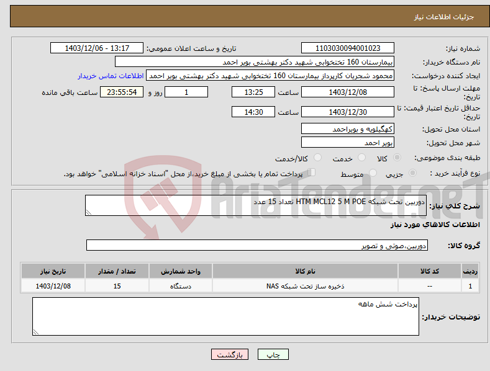
Task: Select the کالا radio button
Action: coord(397,158)
